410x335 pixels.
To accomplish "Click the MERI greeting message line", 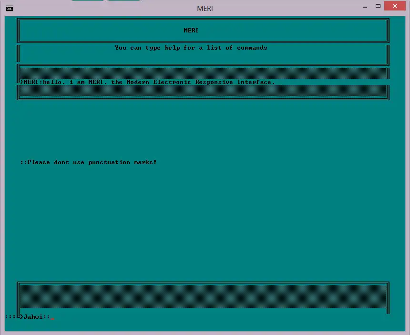I will click(149, 82).
